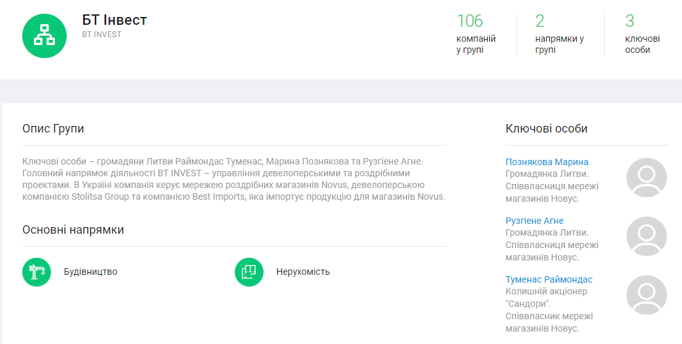The width and height of the screenshot is (682, 344).
Task: Click the Нерухомість direction label
Action: (x=303, y=272)
